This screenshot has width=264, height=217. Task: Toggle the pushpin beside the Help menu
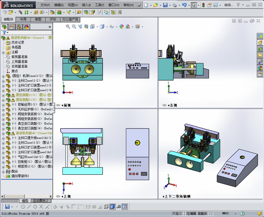click(139, 5)
